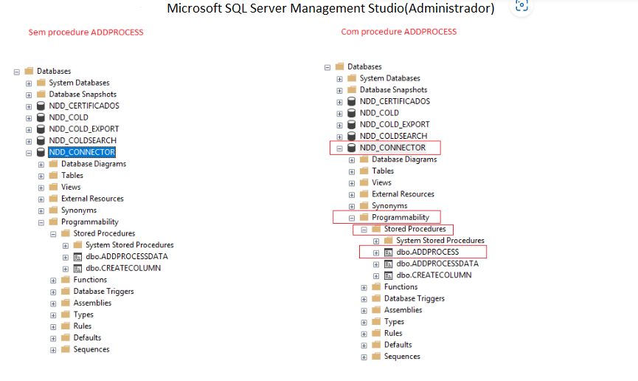This screenshot has height=381, width=638.
Task: Select dbo.ADDPROCESSDATA in the right tree
Action: coord(437,264)
